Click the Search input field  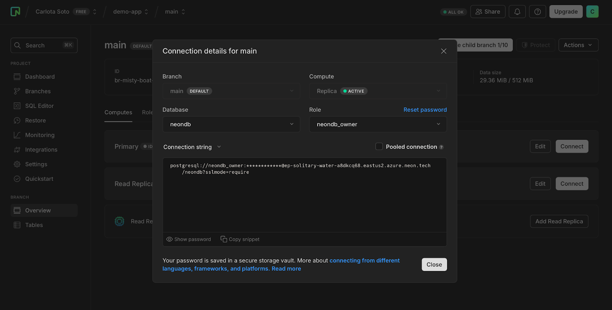click(x=44, y=45)
